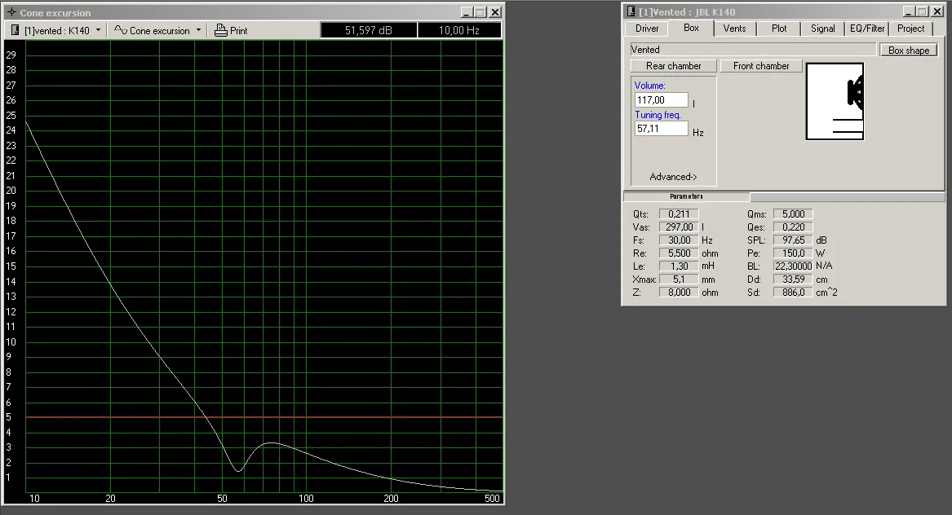Click the Volume input field showing 117,00
Screen dimensions: 952x515
coord(661,100)
